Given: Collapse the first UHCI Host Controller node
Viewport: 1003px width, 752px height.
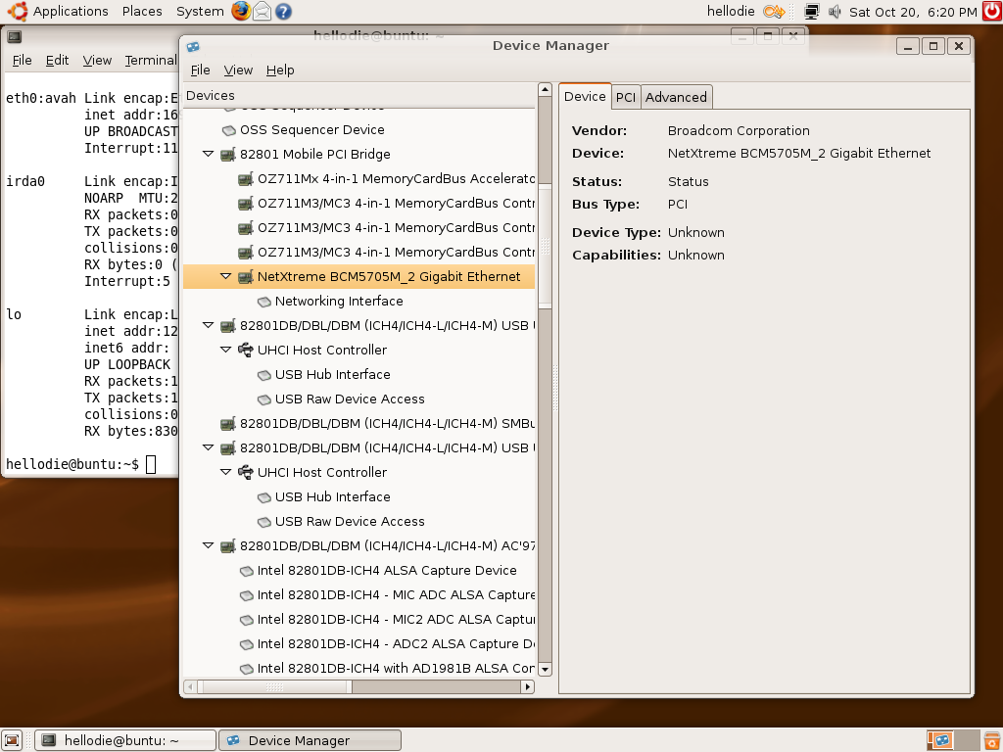Looking at the screenshot, I should click(225, 350).
